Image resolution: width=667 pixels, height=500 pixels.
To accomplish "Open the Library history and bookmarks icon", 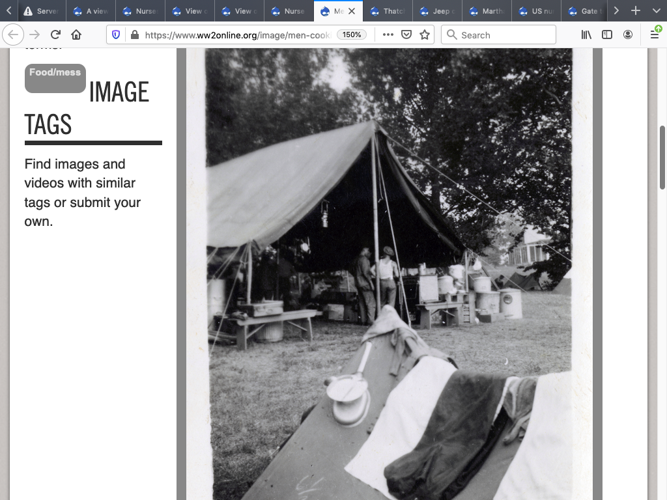I will pos(586,35).
